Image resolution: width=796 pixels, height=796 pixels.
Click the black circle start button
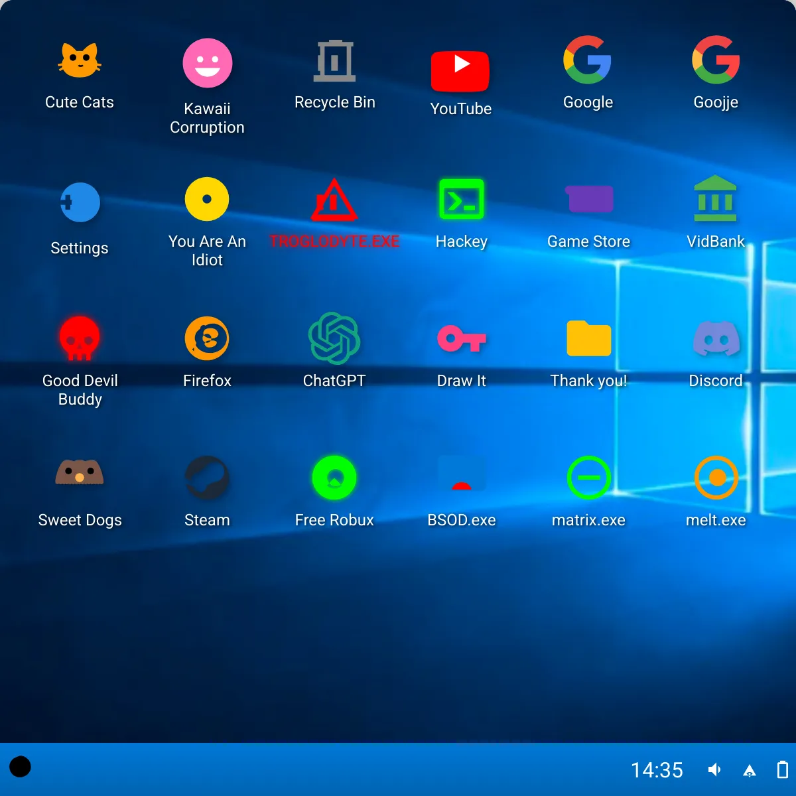pos(20,767)
